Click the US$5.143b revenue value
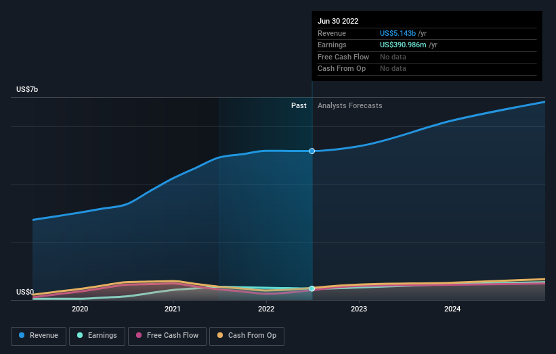 point(398,33)
